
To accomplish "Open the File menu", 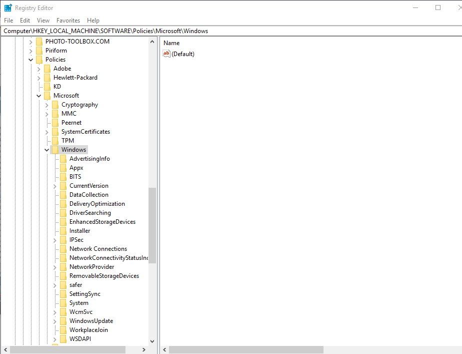I will [x=8, y=21].
